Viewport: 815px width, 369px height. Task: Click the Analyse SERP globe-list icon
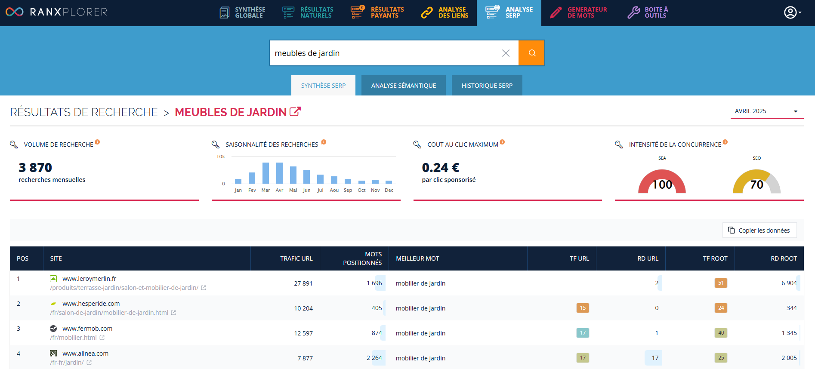492,12
